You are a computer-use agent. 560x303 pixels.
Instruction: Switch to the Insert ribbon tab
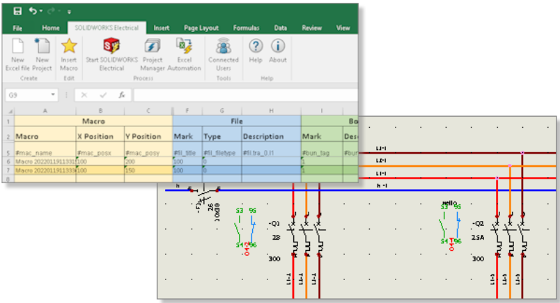[162, 28]
